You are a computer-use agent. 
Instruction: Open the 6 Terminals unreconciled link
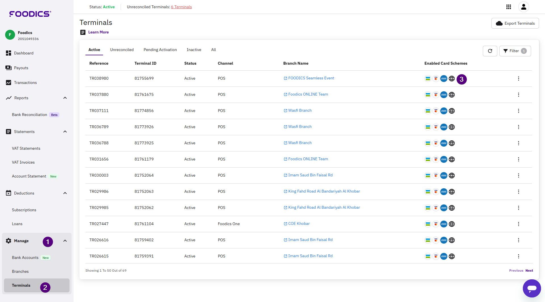(x=181, y=7)
